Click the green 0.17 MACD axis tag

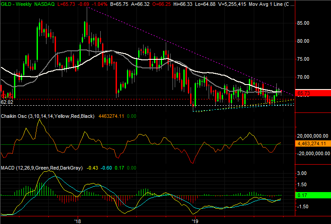pos(313,195)
